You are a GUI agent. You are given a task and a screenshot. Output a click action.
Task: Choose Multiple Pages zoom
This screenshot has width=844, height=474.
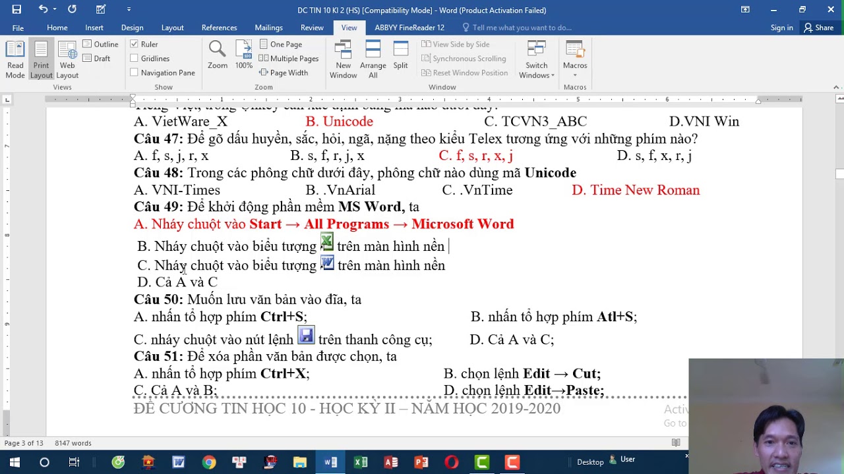[289, 59]
